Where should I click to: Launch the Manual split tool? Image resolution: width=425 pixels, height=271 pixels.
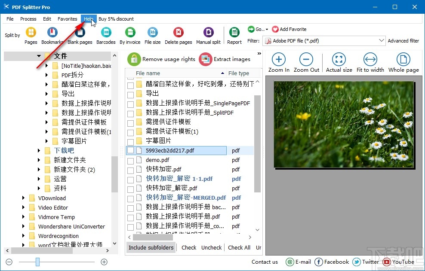209,33
